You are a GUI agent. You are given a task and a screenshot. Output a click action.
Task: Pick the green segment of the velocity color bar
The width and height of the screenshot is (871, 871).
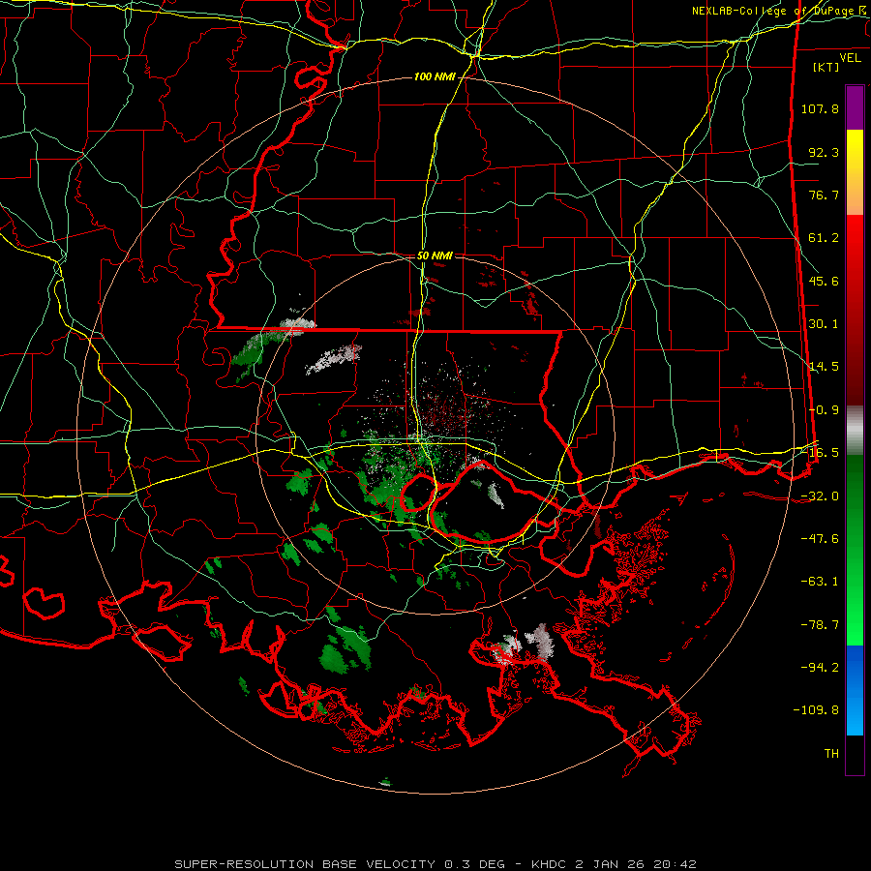click(855, 550)
